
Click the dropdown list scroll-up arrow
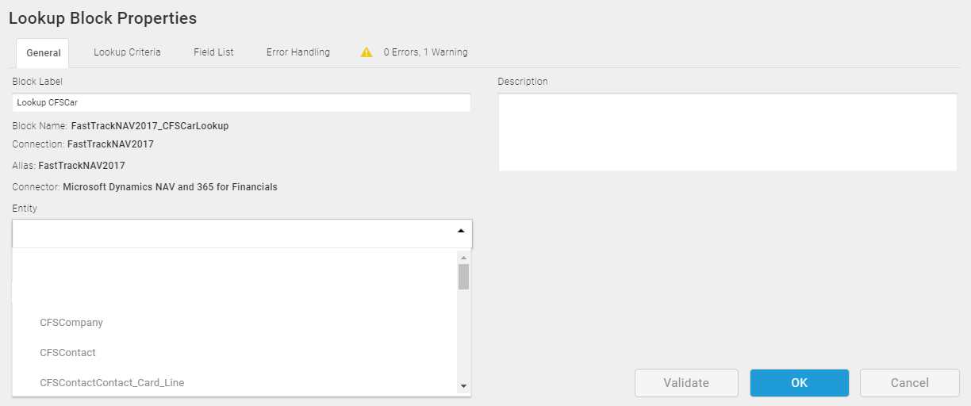click(463, 258)
